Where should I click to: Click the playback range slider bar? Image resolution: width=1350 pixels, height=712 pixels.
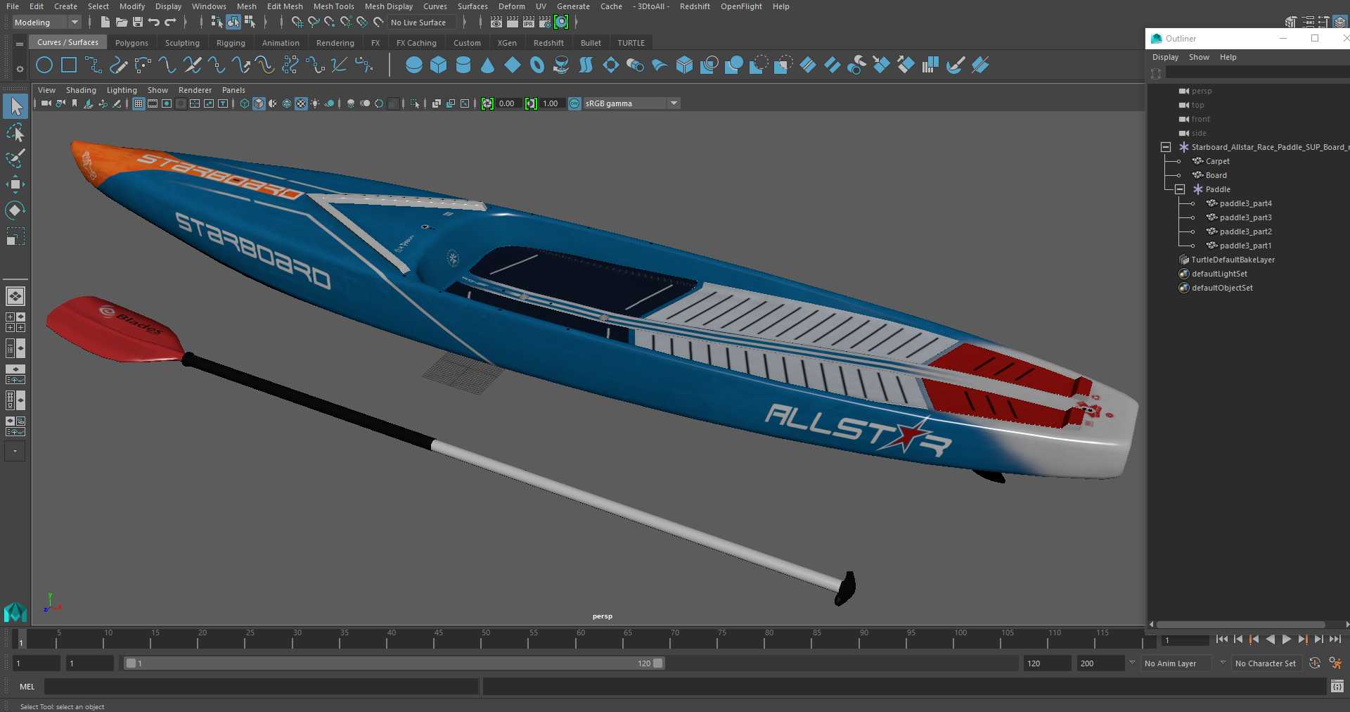(x=394, y=663)
